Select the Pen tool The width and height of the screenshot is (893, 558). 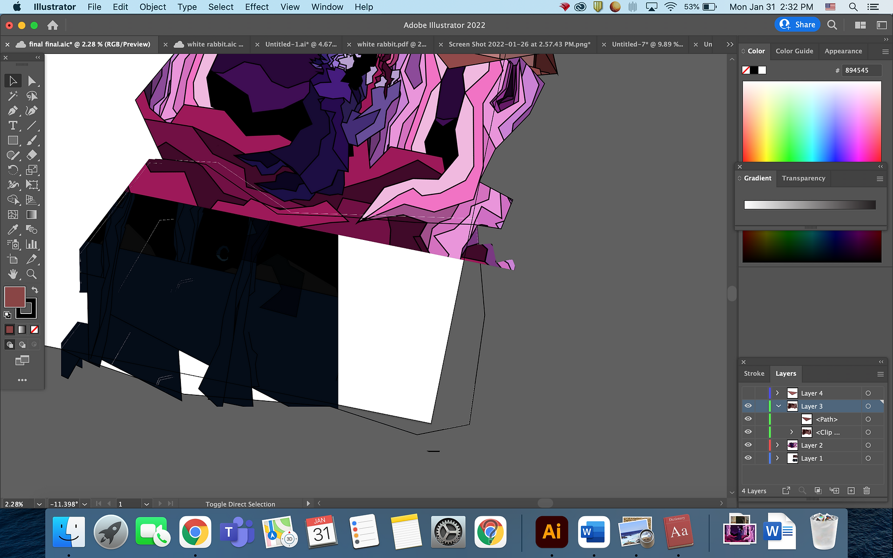pos(13,111)
